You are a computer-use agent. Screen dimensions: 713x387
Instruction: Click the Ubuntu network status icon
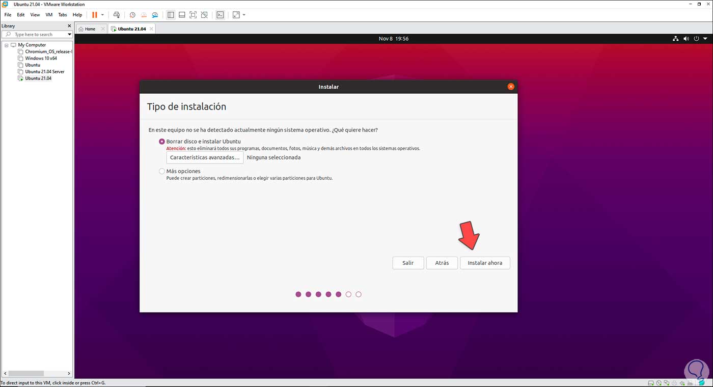(676, 39)
